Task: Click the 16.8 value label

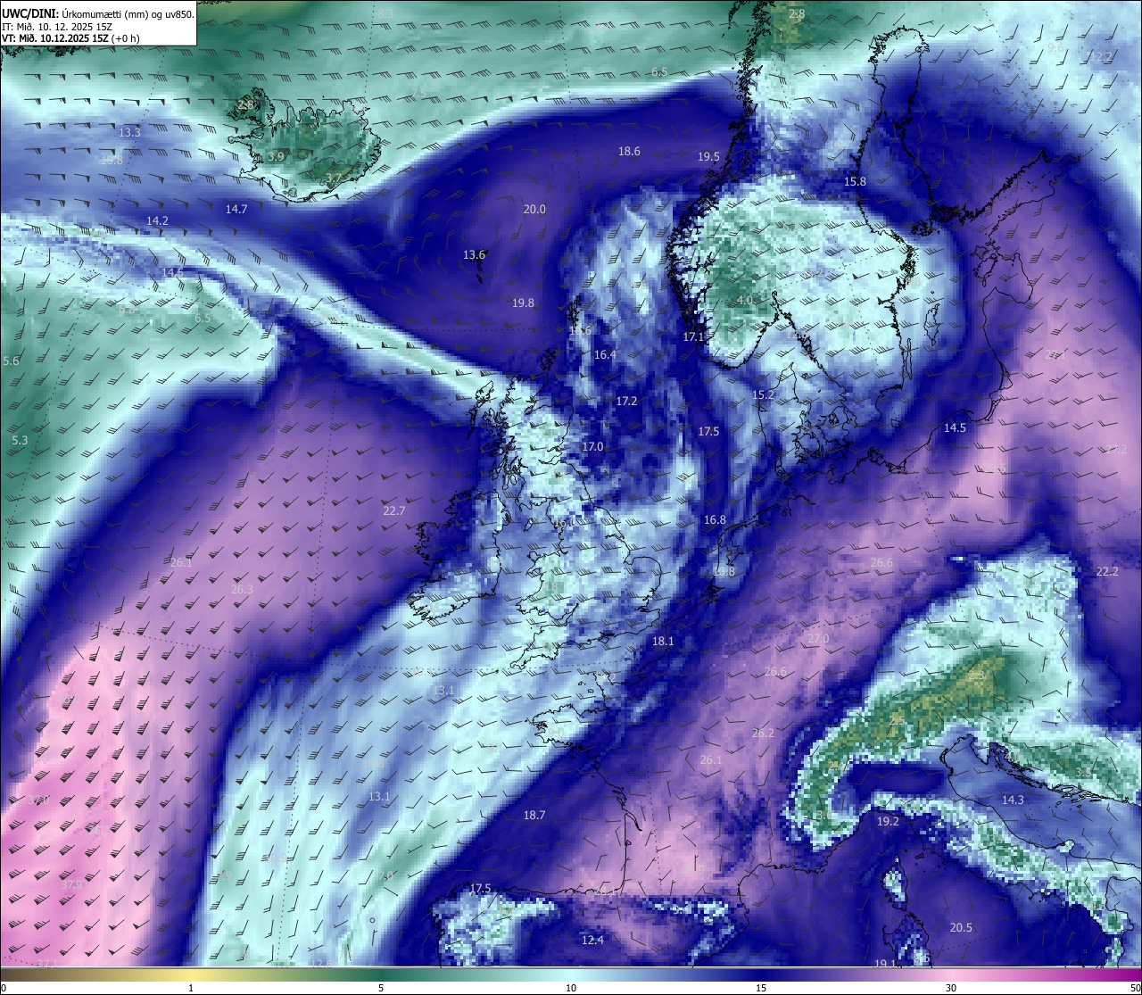Action: tap(715, 520)
